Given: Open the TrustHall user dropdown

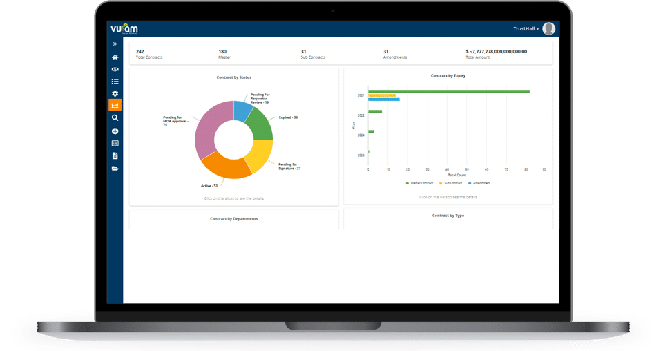Looking at the screenshot, I should click(526, 29).
